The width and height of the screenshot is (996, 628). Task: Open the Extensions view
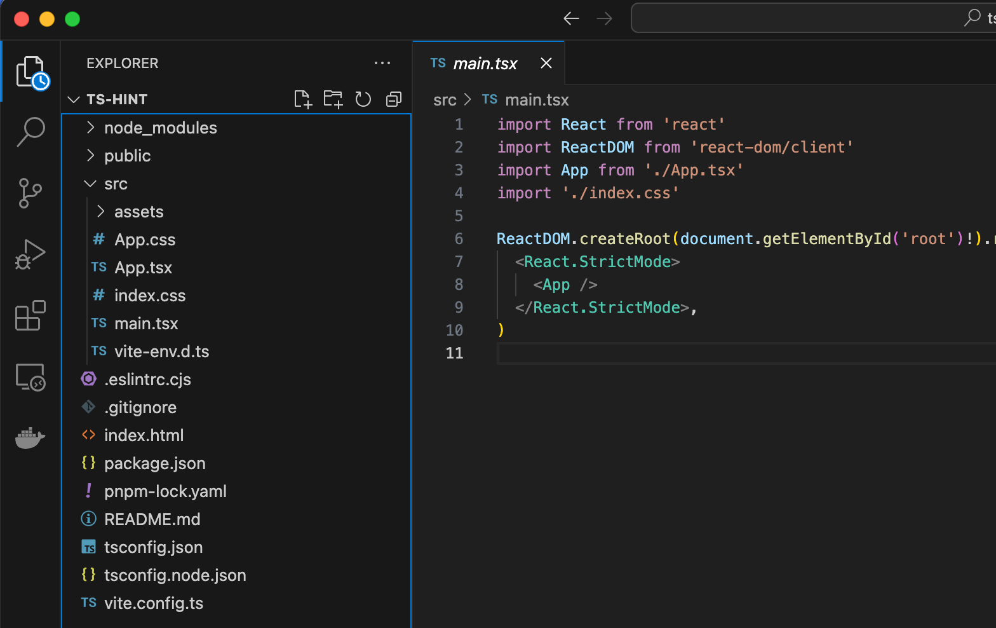[30, 316]
